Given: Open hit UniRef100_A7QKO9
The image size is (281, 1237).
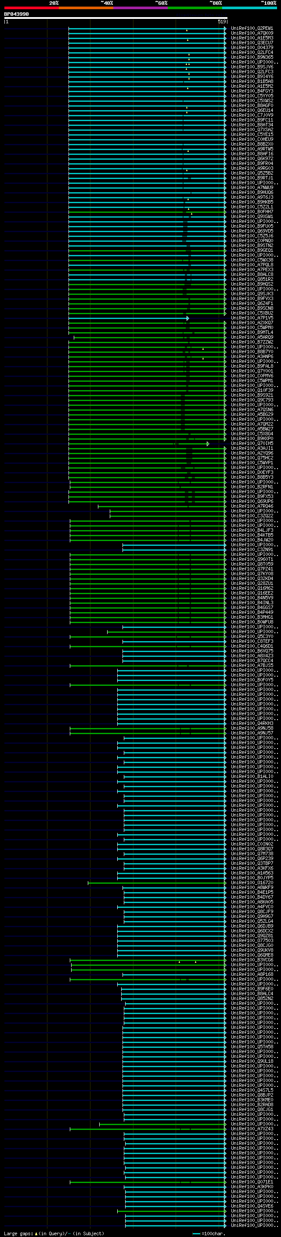Looking at the screenshot, I should coord(252,33).
